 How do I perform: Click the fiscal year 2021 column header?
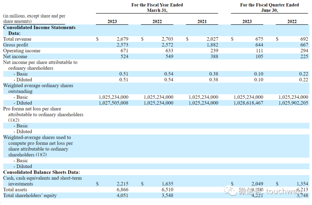[202, 21]
